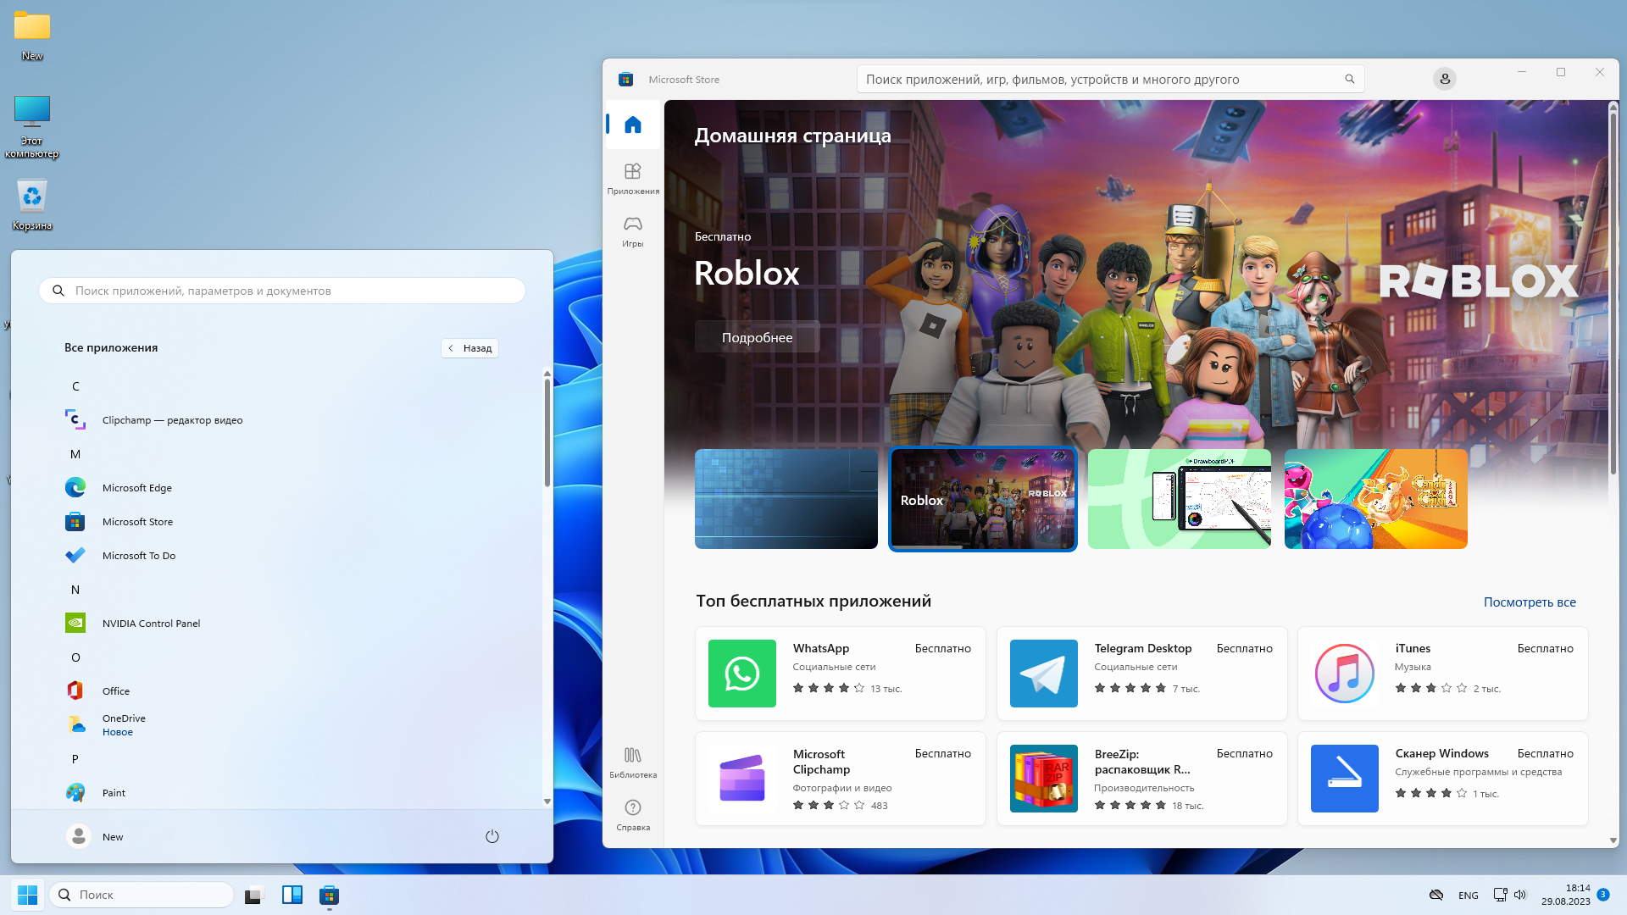
Task: Launch NVIDIA Control Panel from app list
Action: point(151,624)
